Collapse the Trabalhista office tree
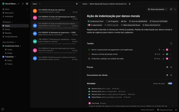This screenshot has width=179, height=112. point(15,57)
